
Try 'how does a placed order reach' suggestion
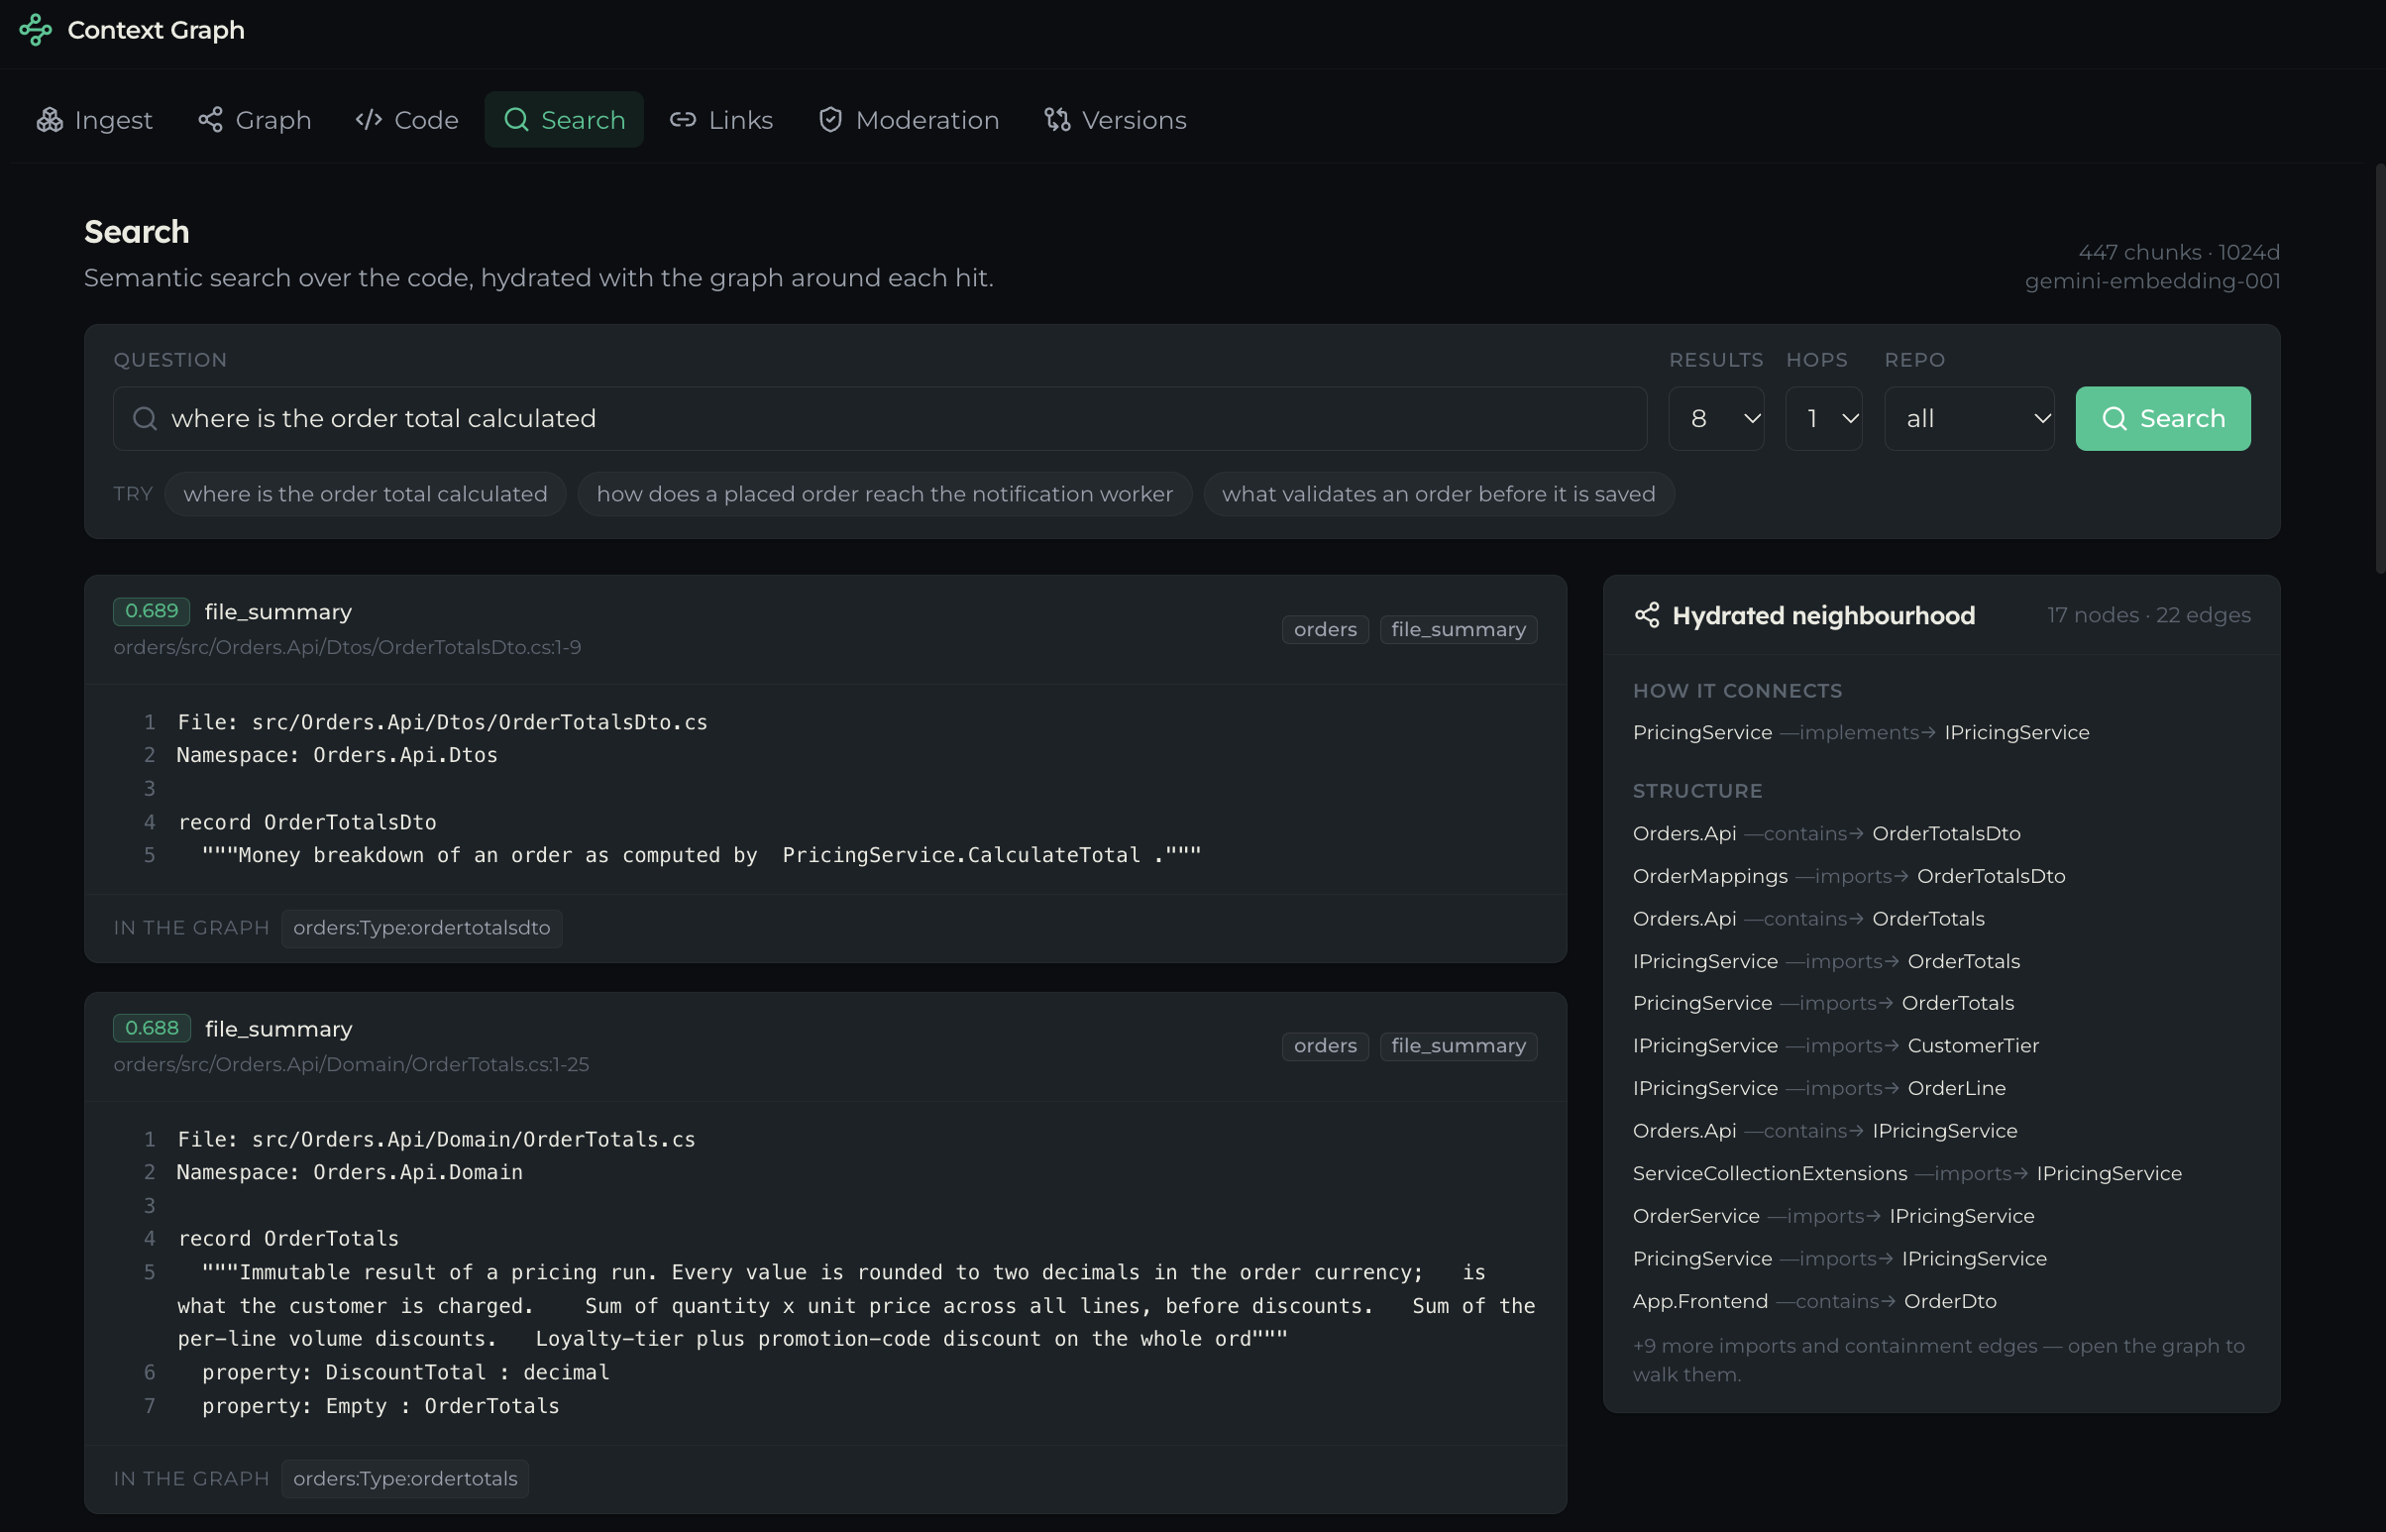(x=885, y=493)
